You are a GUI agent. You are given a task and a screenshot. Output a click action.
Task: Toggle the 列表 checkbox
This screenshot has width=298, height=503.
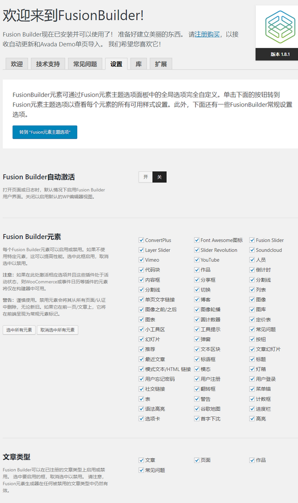tap(252, 290)
